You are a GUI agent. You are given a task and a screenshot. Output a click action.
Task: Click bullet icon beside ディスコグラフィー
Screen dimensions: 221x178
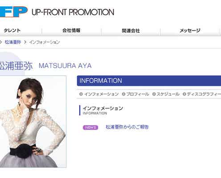(x=184, y=94)
